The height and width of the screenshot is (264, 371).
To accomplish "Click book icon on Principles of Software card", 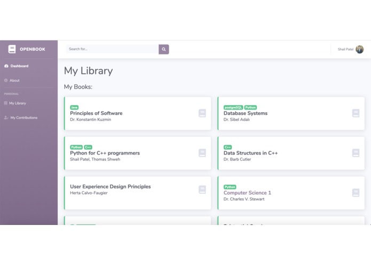I will (x=202, y=113).
